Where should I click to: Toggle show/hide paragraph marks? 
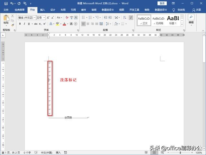(x=131, y=17)
